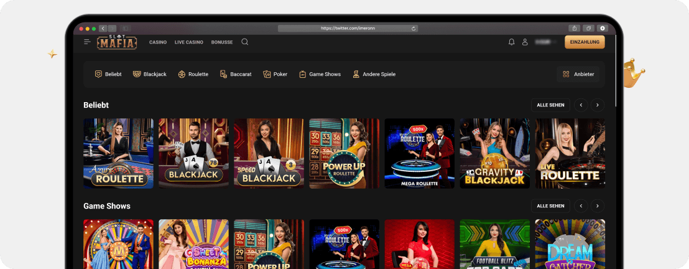689x269 pixels.
Task: Reload page in browser address bar
Action: point(414,29)
